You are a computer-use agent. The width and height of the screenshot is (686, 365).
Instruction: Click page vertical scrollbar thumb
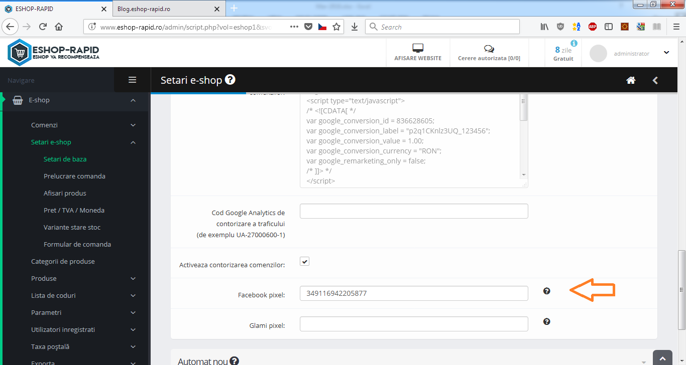click(681, 290)
